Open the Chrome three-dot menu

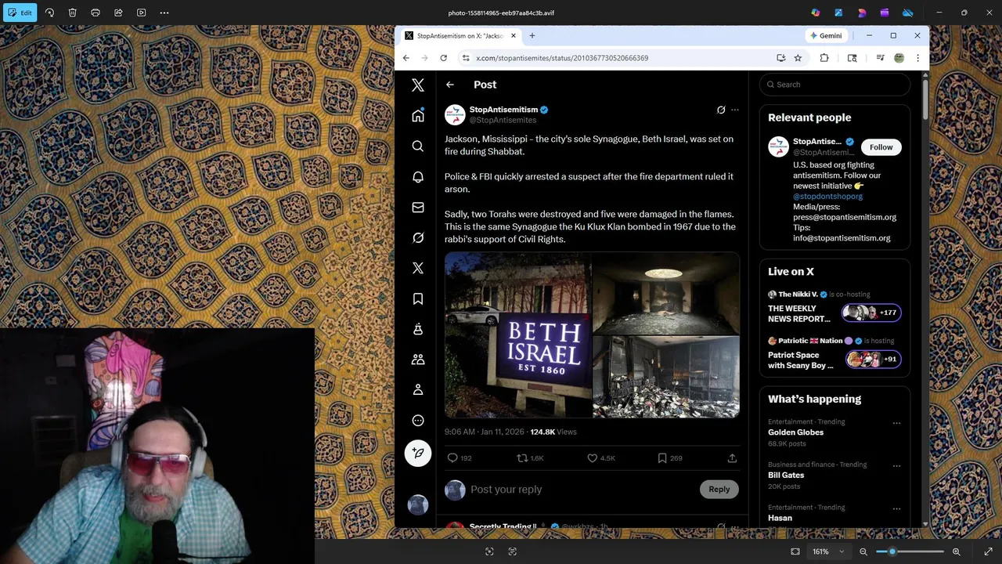917,58
